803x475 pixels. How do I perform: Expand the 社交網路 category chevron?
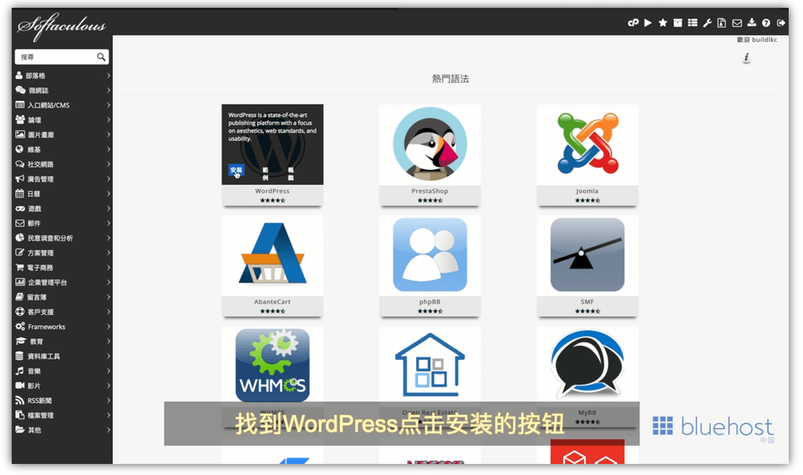pyautogui.click(x=108, y=164)
